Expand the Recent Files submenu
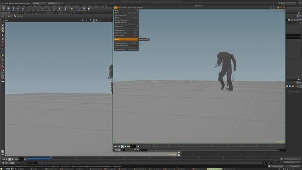Viewport: 302px width, 170px height. (126, 26)
